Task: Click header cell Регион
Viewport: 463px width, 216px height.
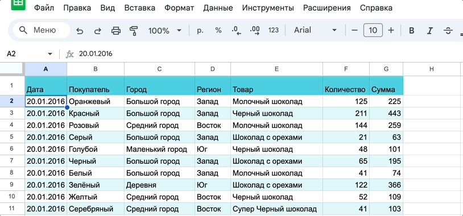Action: tap(213, 86)
